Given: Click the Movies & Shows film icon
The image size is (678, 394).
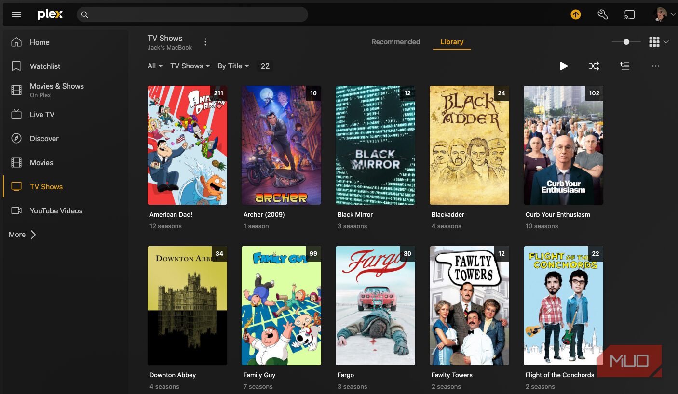Looking at the screenshot, I should click(x=16, y=90).
